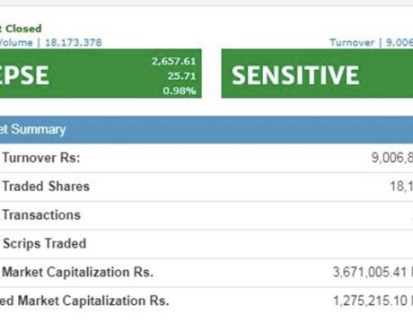Click the NEPSE point change 25.71
The width and height of the screenshot is (413, 323).
point(181,75)
